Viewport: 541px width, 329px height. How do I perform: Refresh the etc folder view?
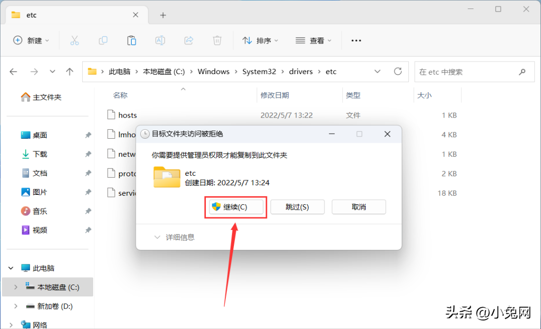pyautogui.click(x=398, y=72)
